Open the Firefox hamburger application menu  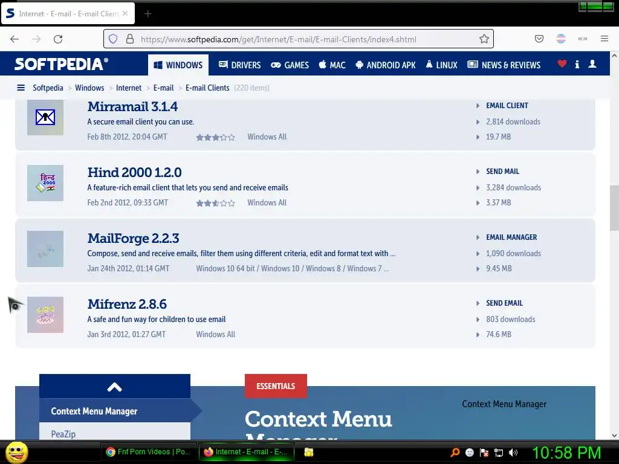pyautogui.click(x=604, y=39)
